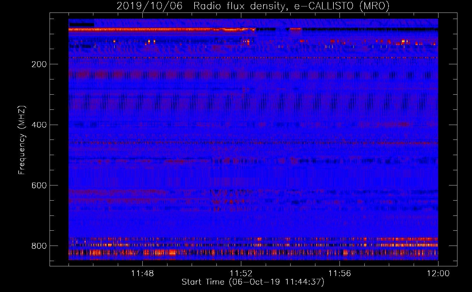472x292 pixels.
Task: Click the 11:56 time tick label
Action: (x=340, y=274)
